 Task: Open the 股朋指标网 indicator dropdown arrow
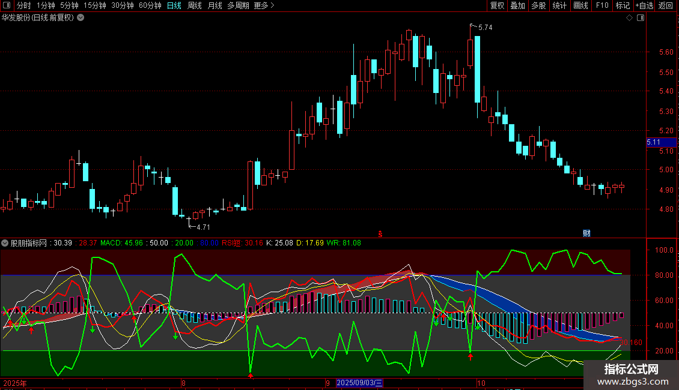tap(5, 243)
